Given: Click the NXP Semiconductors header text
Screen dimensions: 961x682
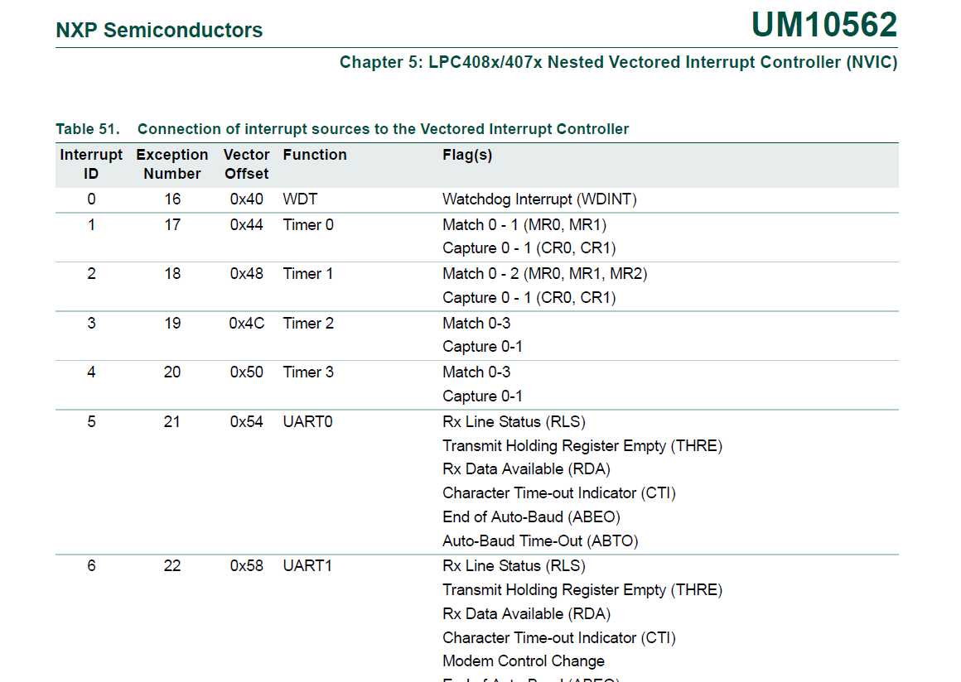Looking at the screenshot, I should [x=159, y=31].
